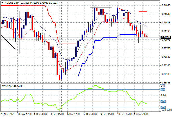Screen dimensions: 172x117
Task: Select the short red line at top right
Action: [143, 12]
